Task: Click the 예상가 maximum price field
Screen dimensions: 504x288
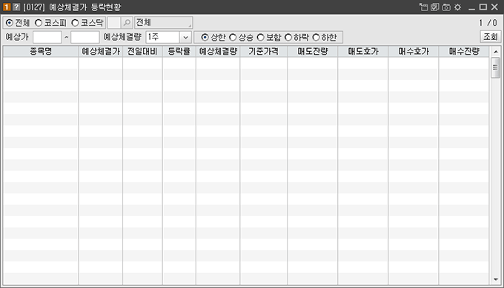Action: click(x=84, y=37)
